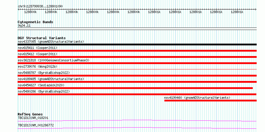This screenshot has width=265, height=132.
Task: Select the black nsv4337085 variant bar
Action: (137, 44)
